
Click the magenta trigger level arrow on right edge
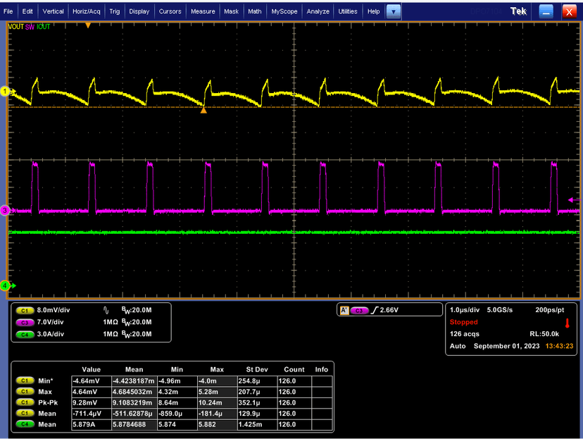pos(570,200)
